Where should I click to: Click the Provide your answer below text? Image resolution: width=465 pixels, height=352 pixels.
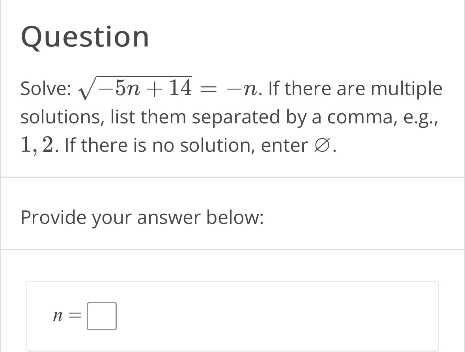(x=142, y=217)
